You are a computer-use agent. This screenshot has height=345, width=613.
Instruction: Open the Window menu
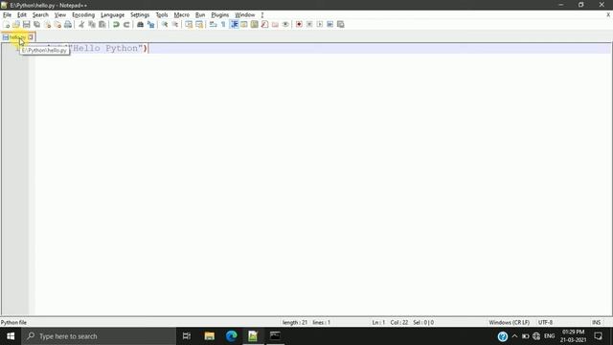(245, 15)
